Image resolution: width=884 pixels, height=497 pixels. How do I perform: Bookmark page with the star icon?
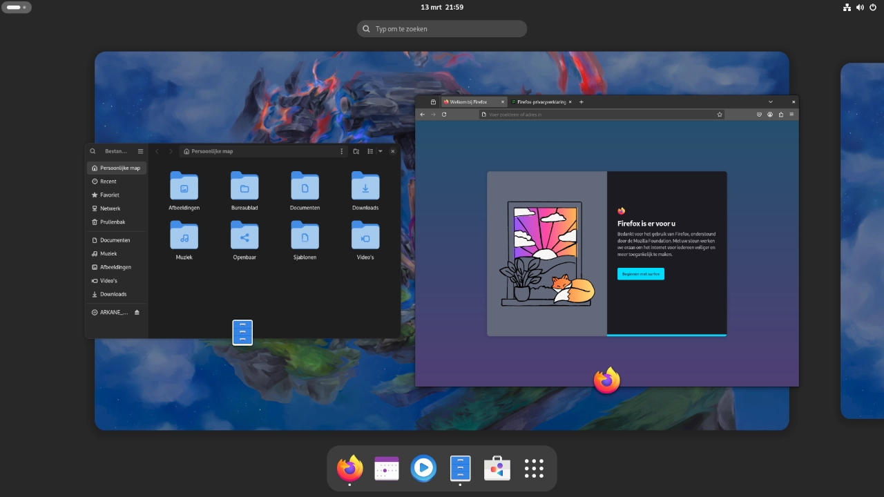point(719,115)
